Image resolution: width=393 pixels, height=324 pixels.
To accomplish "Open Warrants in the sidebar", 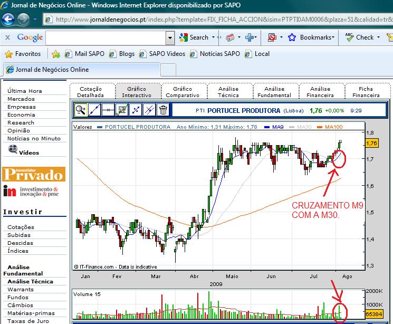I will [x=21, y=289].
